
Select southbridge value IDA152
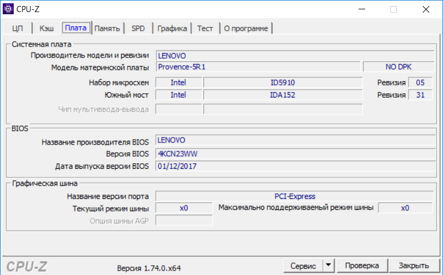click(x=283, y=95)
